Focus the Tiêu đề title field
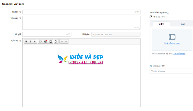Viewport: 193px width, 111px height. 81,12
